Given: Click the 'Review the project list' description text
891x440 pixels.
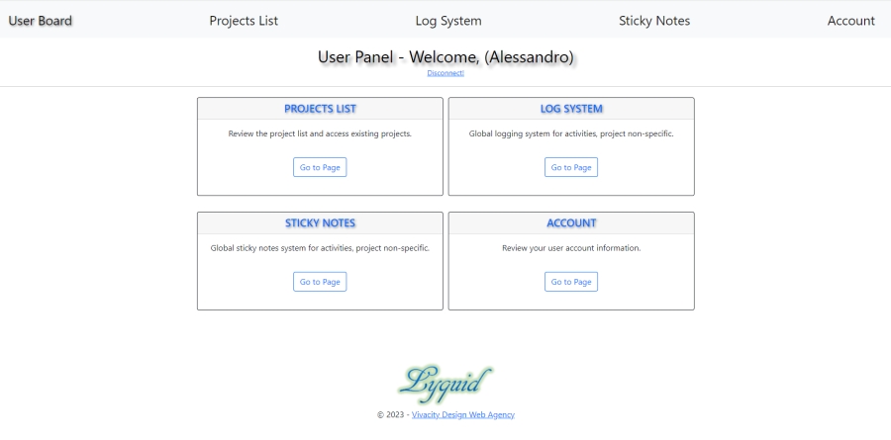Looking at the screenshot, I should (x=320, y=134).
